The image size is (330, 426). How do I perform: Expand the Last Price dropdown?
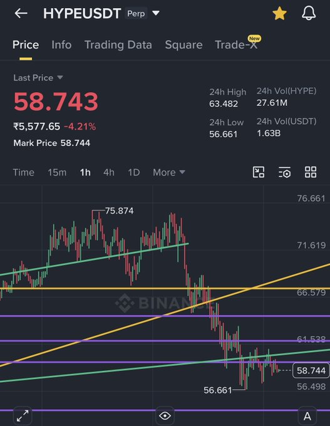click(x=38, y=78)
